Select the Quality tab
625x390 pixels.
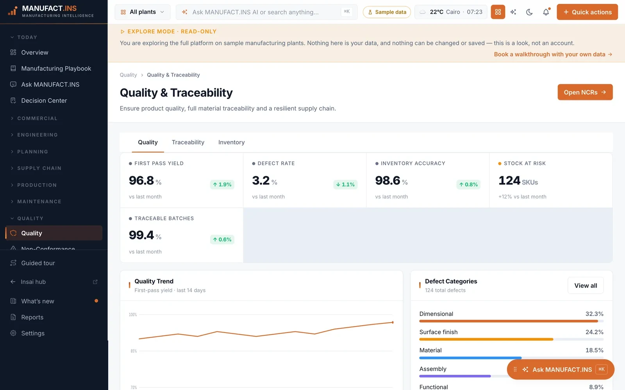148,142
